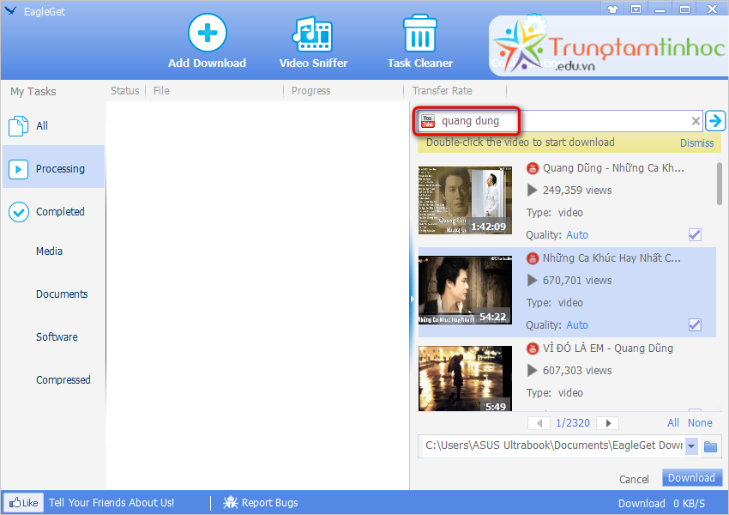The width and height of the screenshot is (729, 515).
Task: Open the Compressed category
Action: (63, 380)
